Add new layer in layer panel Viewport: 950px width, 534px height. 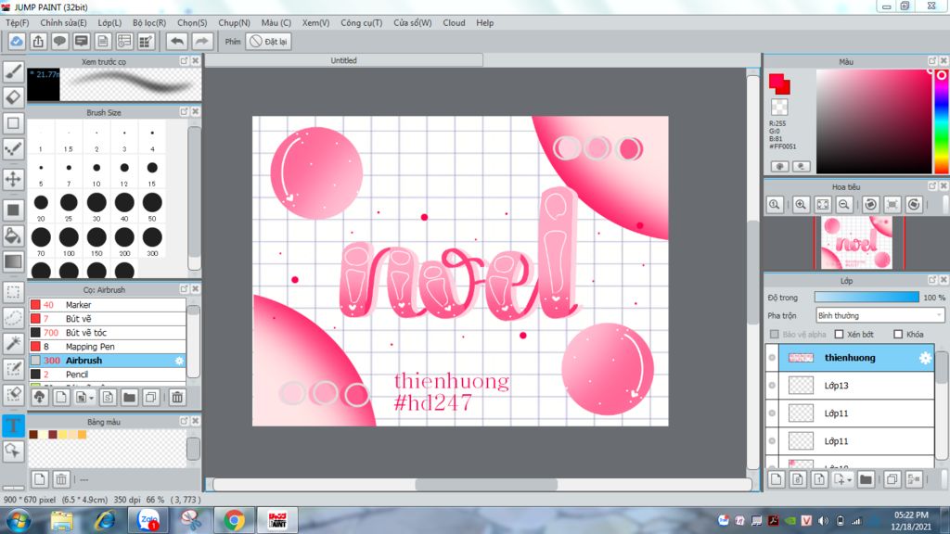pyautogui.click(x=777, y=479)
